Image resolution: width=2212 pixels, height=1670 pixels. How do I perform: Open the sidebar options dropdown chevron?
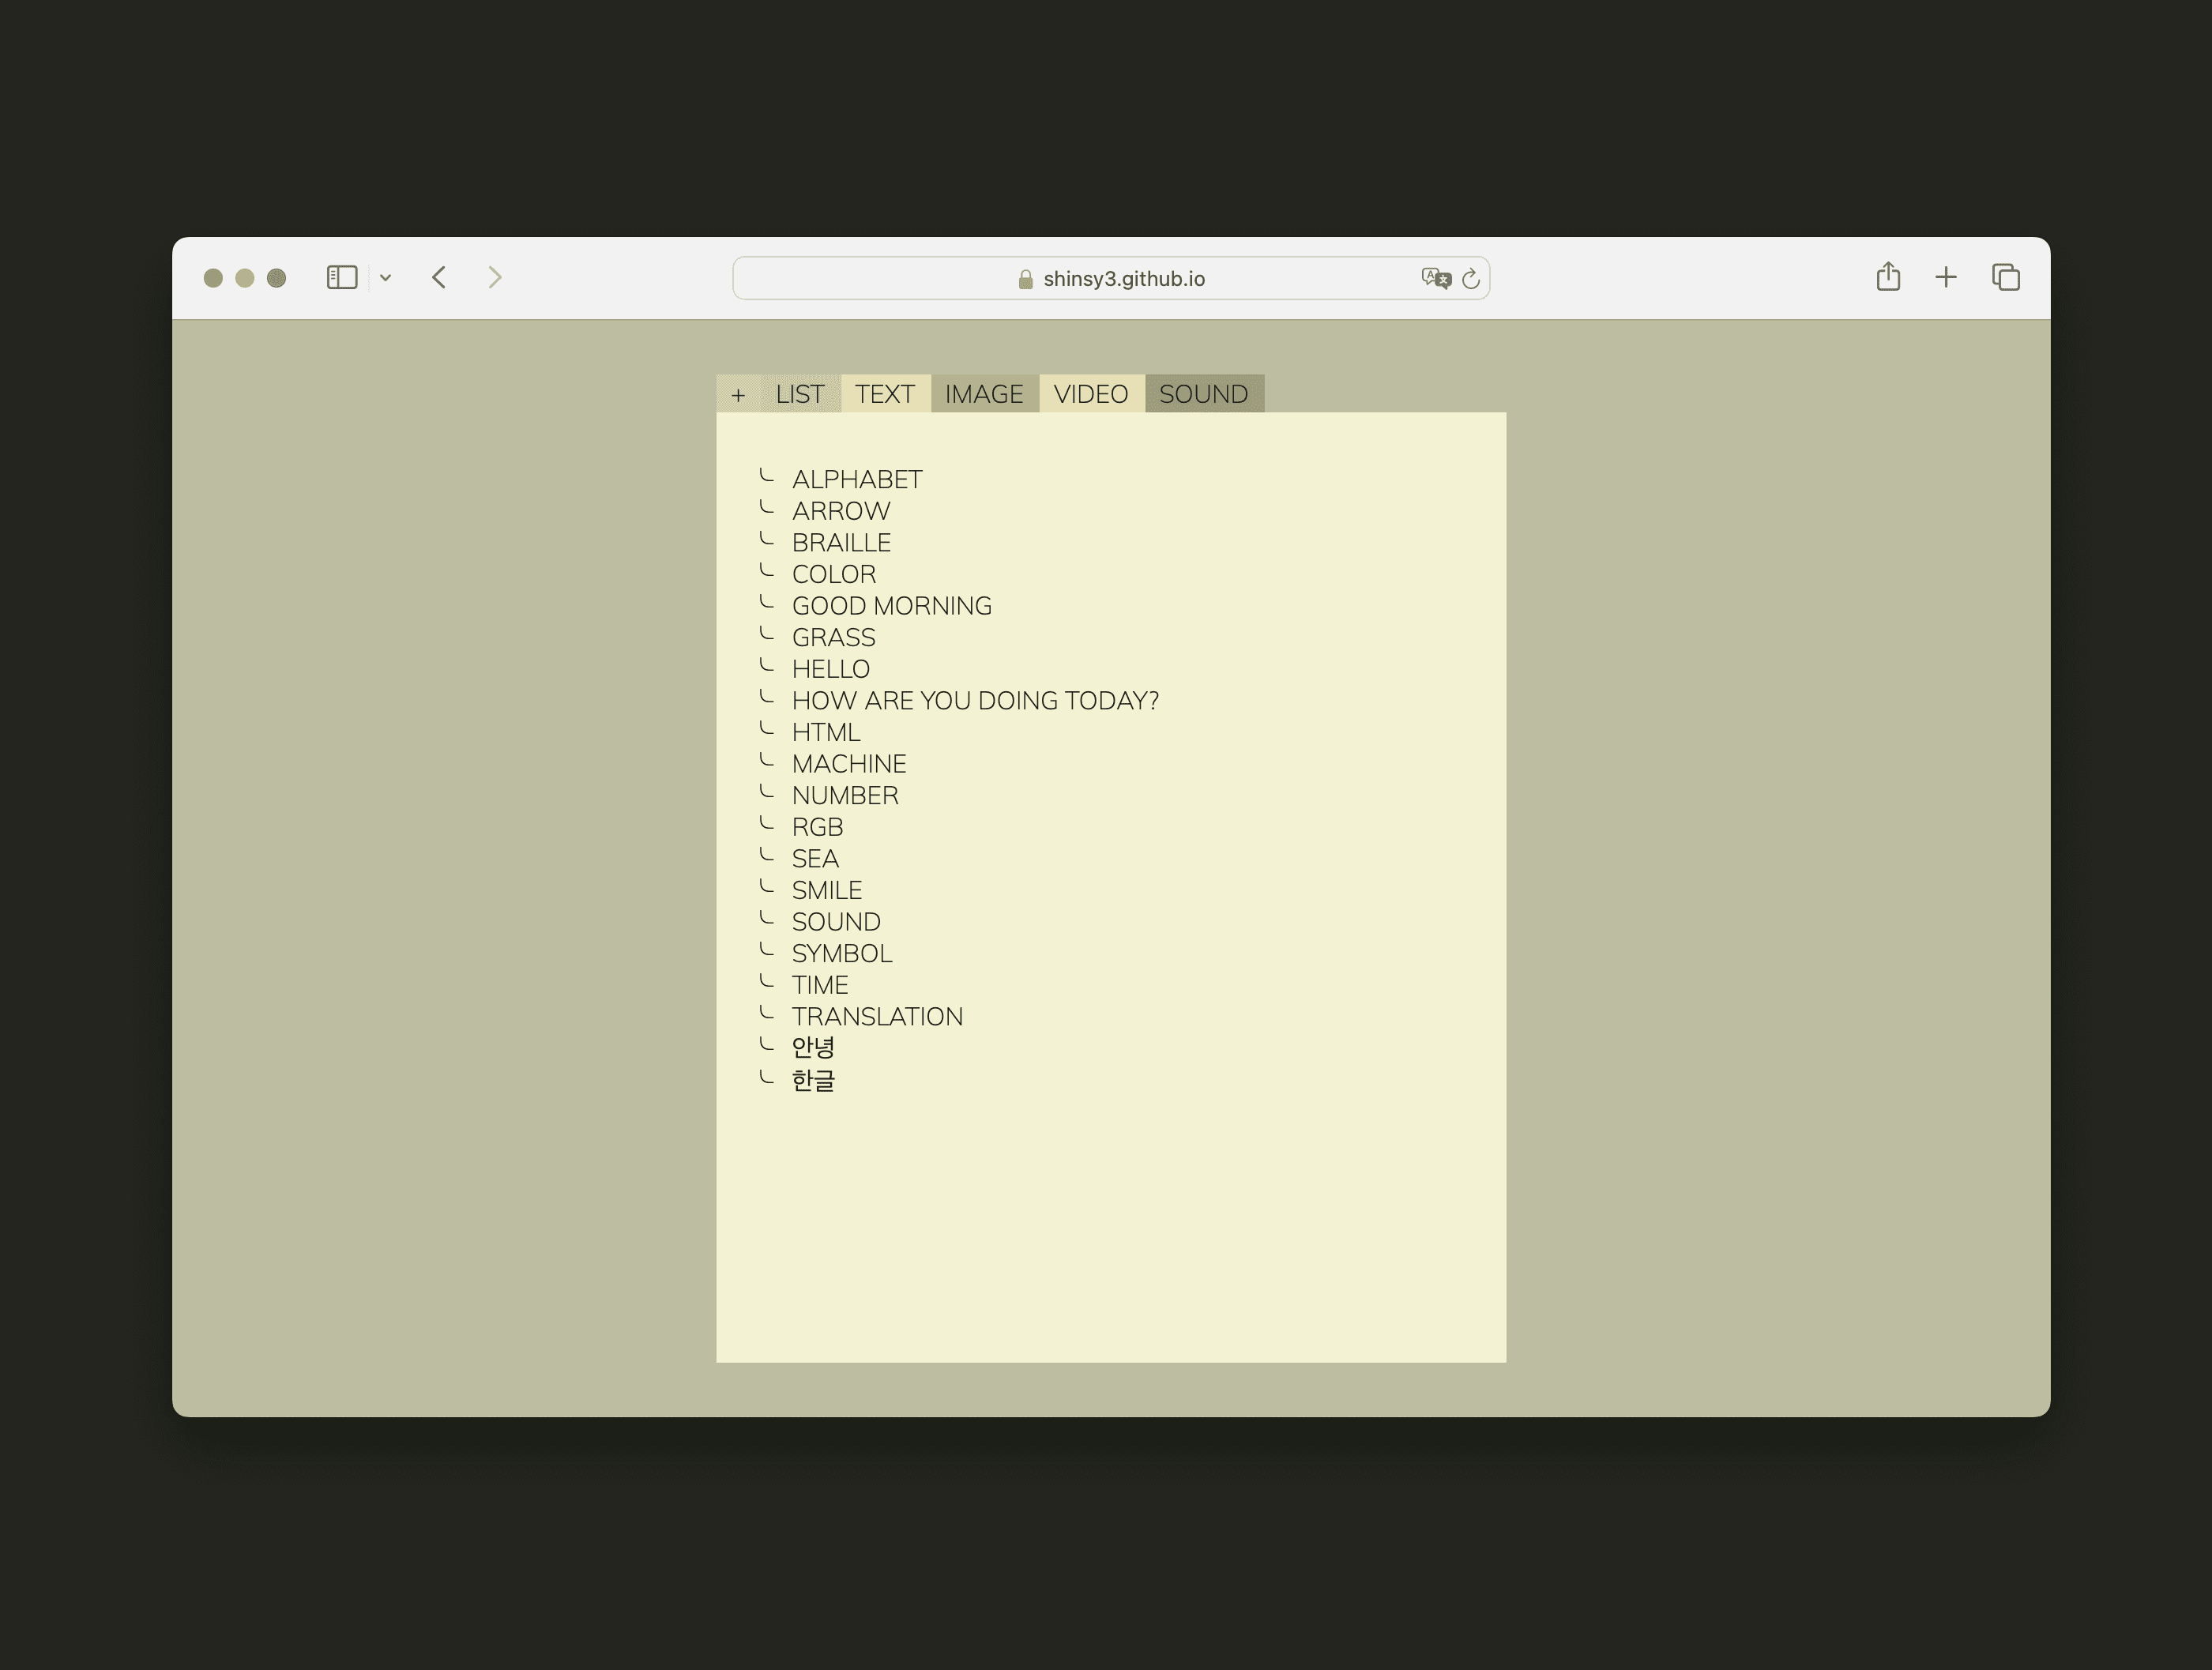(385, 278)
